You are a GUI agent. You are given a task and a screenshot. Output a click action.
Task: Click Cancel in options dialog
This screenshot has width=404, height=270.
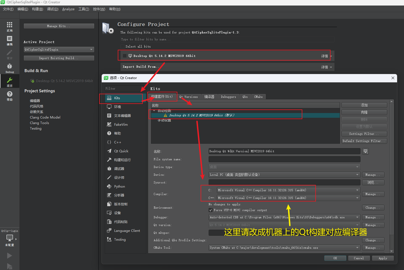[x=359, y=258]
